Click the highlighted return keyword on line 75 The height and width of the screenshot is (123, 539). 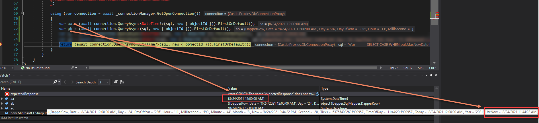pos(65,44)
